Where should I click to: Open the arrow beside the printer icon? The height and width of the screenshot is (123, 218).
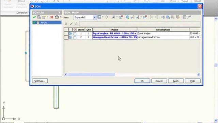60,17
